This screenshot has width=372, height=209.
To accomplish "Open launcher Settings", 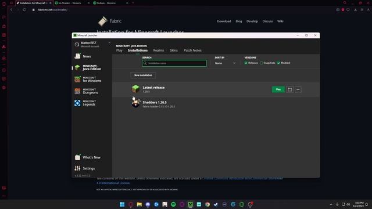I will 85,168.
